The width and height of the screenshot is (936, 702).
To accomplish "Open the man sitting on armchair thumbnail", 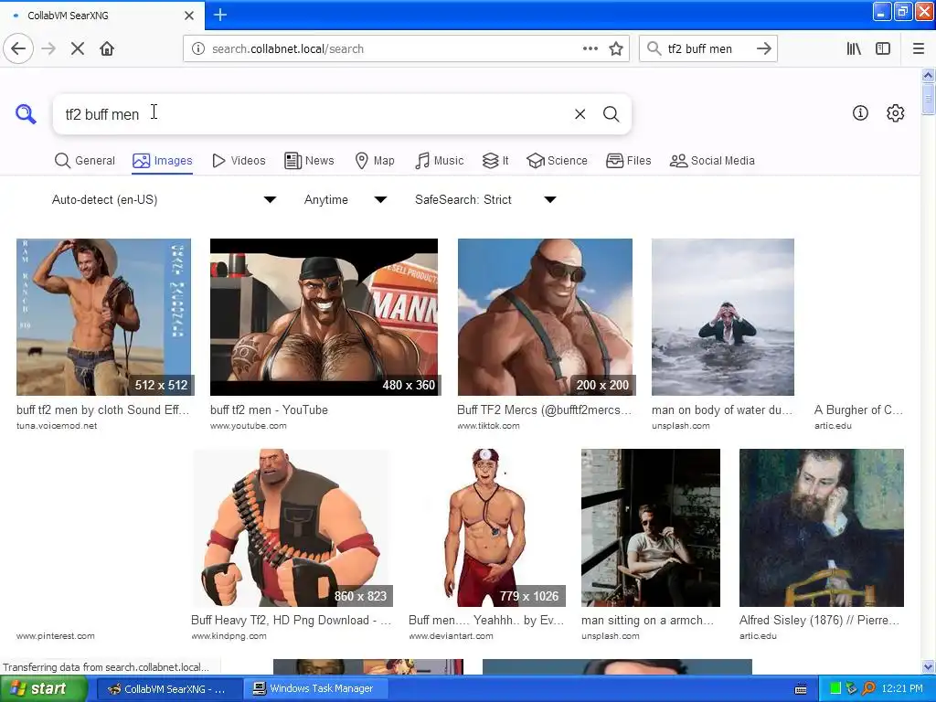I will point(651,527).
